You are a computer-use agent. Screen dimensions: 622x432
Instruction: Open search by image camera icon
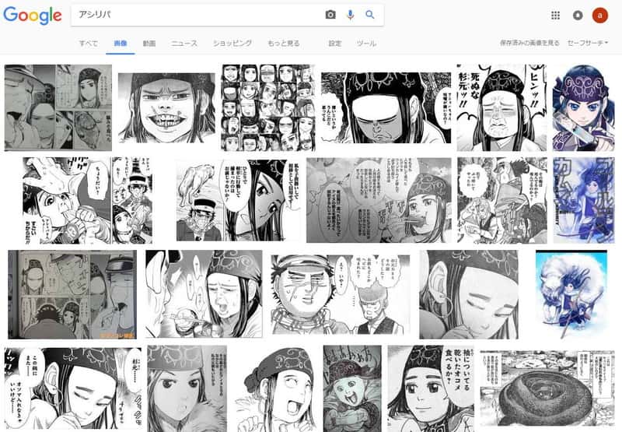pos(330,15)
